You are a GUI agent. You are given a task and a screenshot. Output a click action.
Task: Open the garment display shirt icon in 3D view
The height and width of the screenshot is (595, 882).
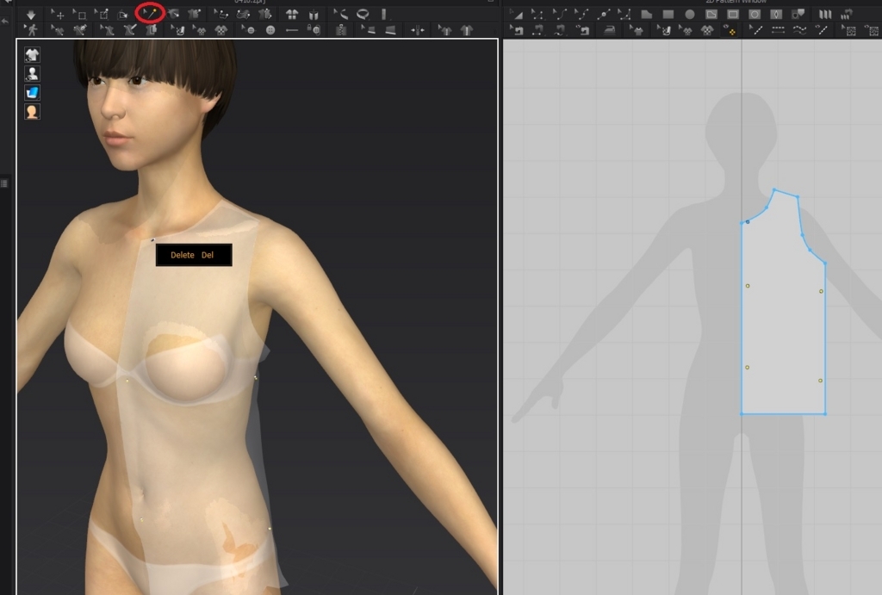pos(32,54)
